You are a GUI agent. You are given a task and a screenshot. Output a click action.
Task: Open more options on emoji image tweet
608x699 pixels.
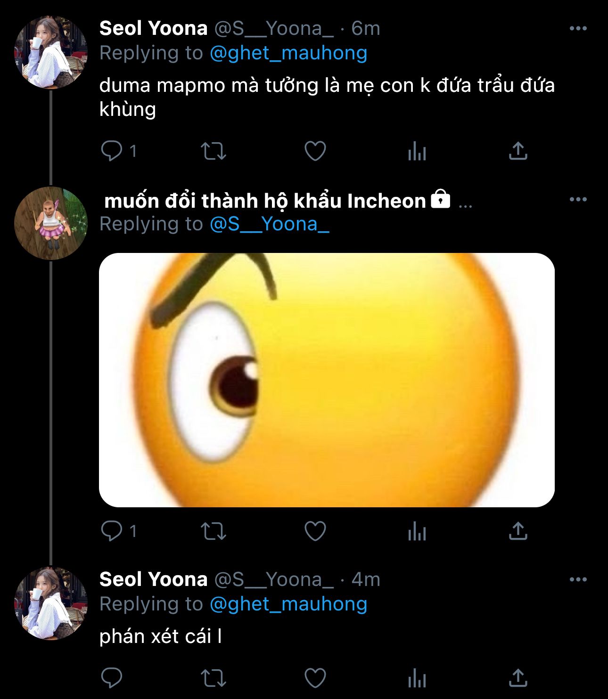[578, 200]
